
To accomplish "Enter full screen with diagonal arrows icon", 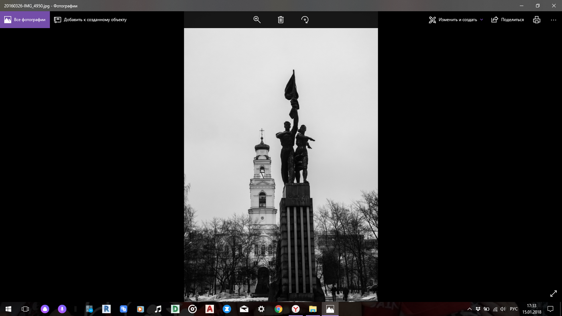I will point(553,294).
